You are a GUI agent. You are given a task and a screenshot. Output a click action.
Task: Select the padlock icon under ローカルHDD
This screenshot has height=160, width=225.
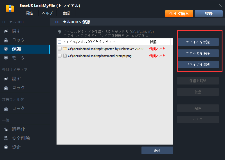(6, 40)
